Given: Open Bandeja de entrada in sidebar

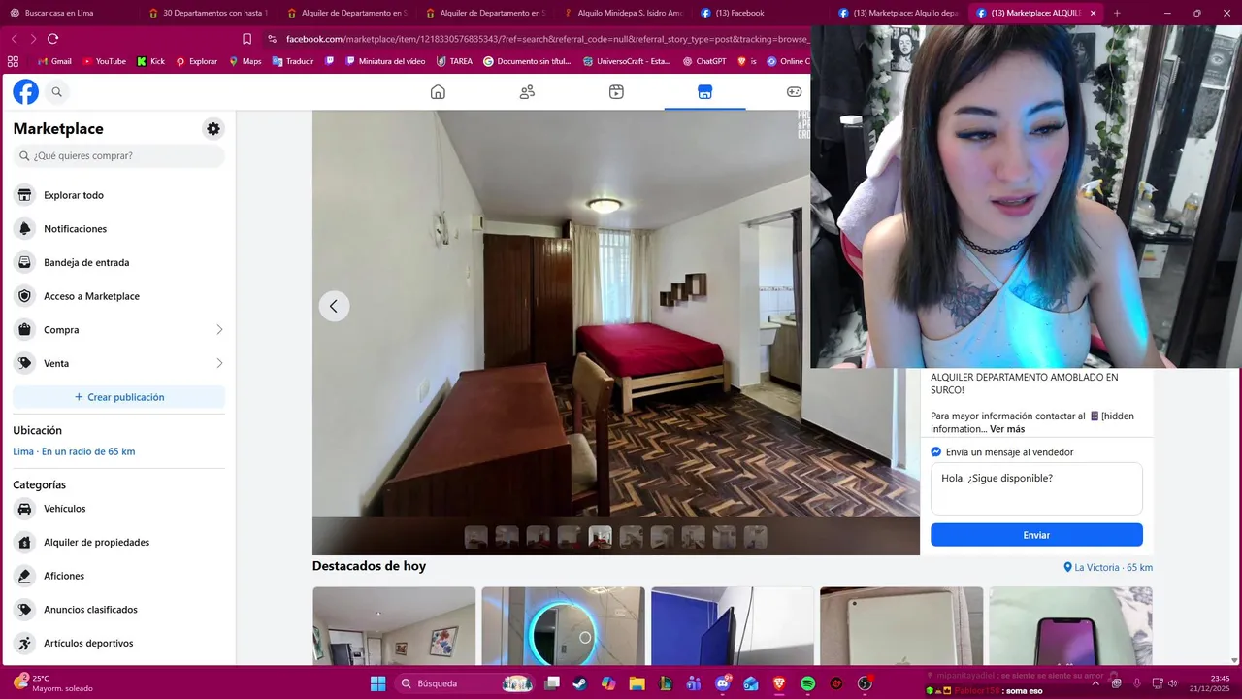Looking at the screenshot, I should pos(118,262).
